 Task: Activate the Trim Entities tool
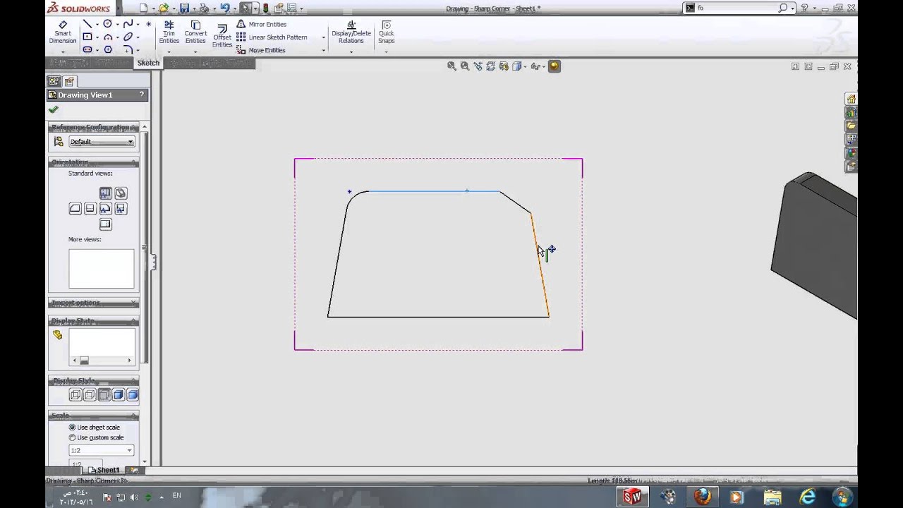pyautogui.click(x=169, y=32)
